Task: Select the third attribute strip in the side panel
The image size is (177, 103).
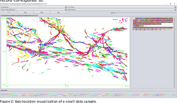Action: (153, 22)
